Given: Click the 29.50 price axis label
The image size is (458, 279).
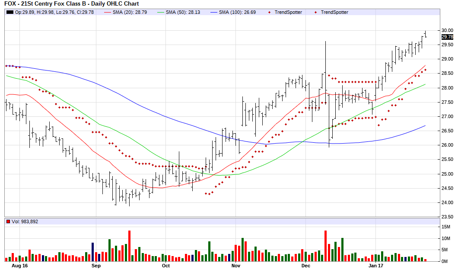Looking at the screenshot, I should coord(447,45).
